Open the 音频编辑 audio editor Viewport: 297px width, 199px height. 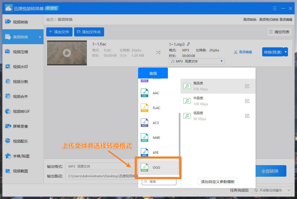coord(243,52)
